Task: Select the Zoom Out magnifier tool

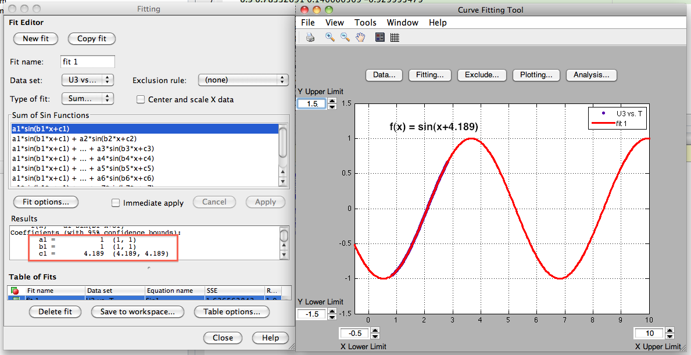Action: pos(345,38)
